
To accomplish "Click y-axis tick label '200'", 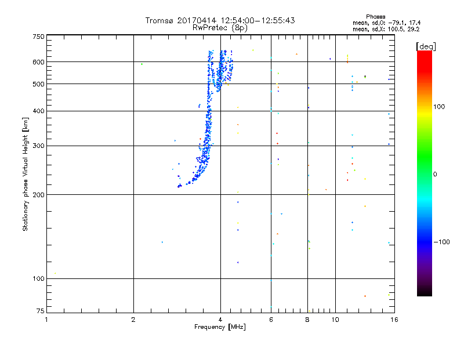I will (x=38, y=195).
